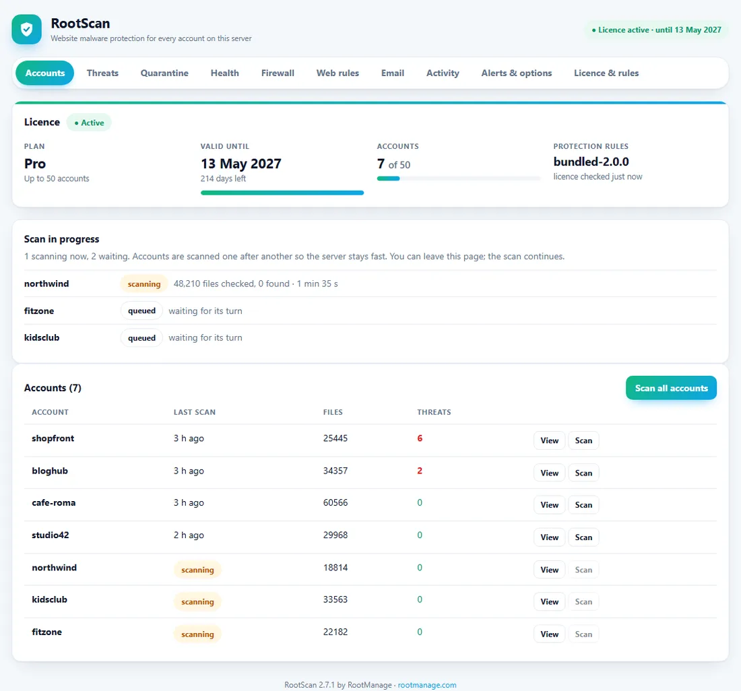Click the bloghub account name

[50, 471]
